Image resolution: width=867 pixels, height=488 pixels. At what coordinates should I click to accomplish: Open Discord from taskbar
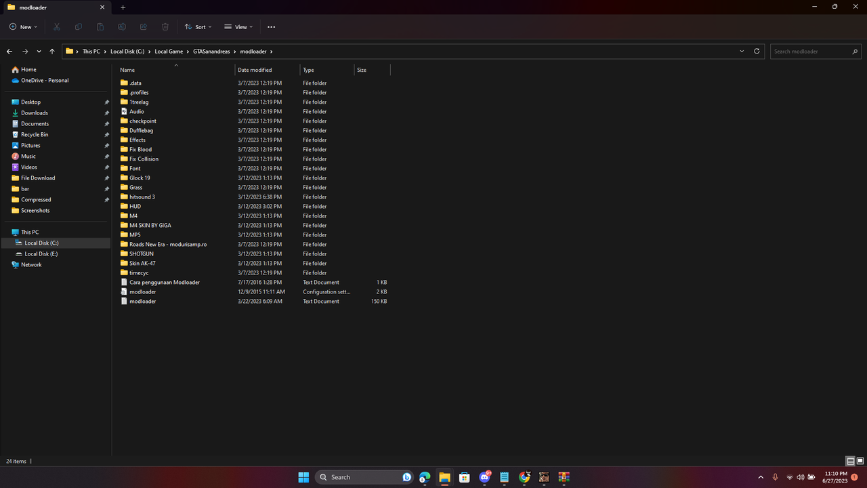(x=484, y=477)
